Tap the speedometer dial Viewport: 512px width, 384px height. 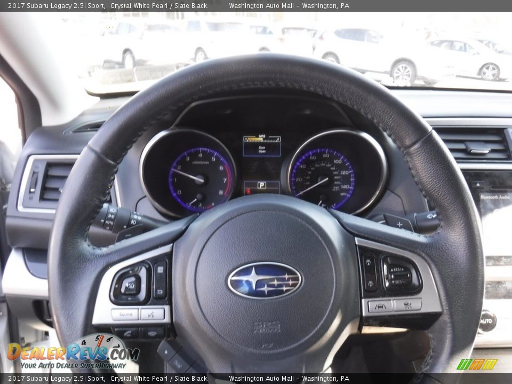323,179
